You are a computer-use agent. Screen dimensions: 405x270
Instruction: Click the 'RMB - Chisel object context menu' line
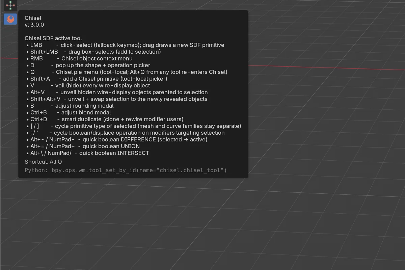point(79,58)
